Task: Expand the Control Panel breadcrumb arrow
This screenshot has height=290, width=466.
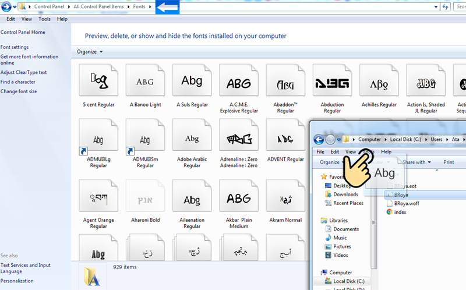Action: [69, 6]
